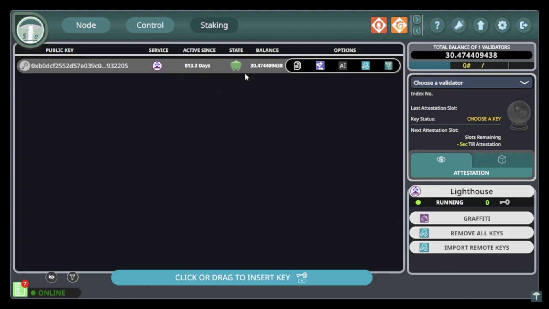This screenshot has height=309, width=549.
Task: Open the help question mark icon
Action: coord(437,25)
